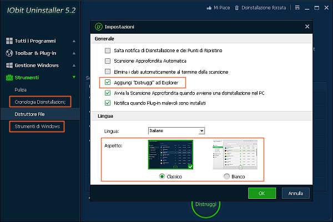
Task: Enable Salta notifica di Disinstallazione checkbox
Action: click(x=108, y=51)
